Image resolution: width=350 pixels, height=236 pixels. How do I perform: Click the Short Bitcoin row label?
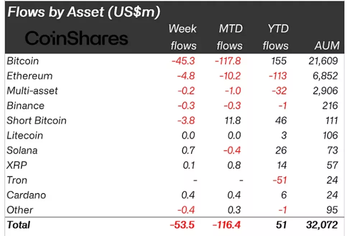tap(37, 121)
